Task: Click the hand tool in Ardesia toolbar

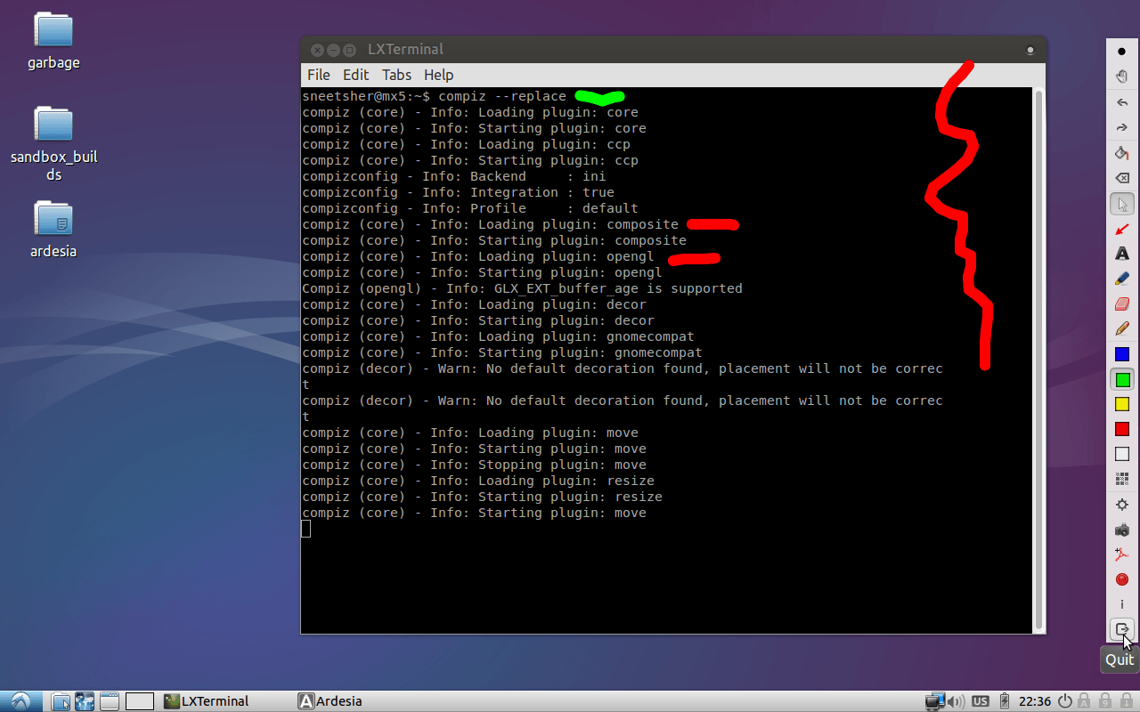Action: point(1122,77)
